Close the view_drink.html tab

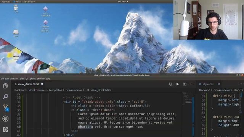pyautogui.click(x=42, y=84)
